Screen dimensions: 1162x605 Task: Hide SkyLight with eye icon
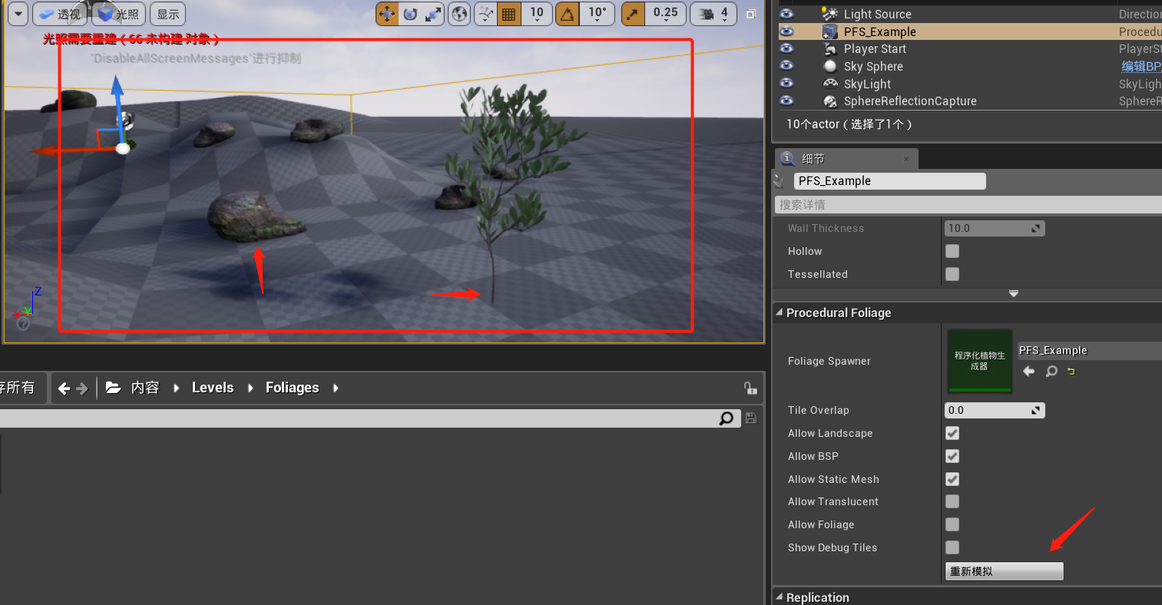(x=786, y=84)
